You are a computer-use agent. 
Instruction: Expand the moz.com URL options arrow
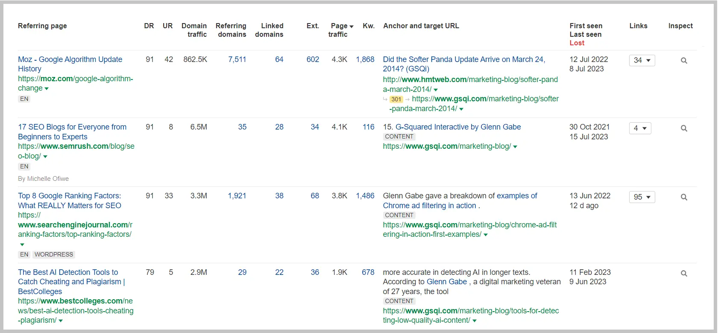[x=47, y=89]
